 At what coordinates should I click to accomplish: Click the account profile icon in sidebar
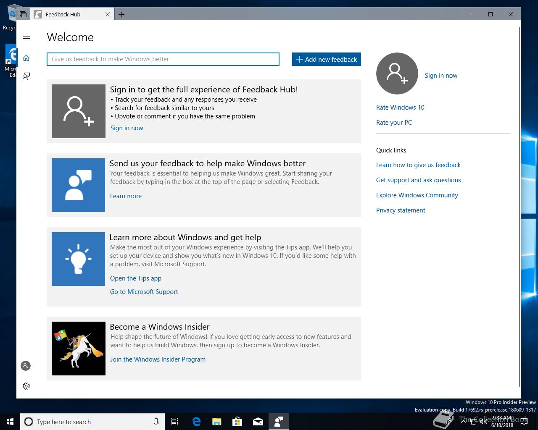pyautogui.click(x=26, y=366)
